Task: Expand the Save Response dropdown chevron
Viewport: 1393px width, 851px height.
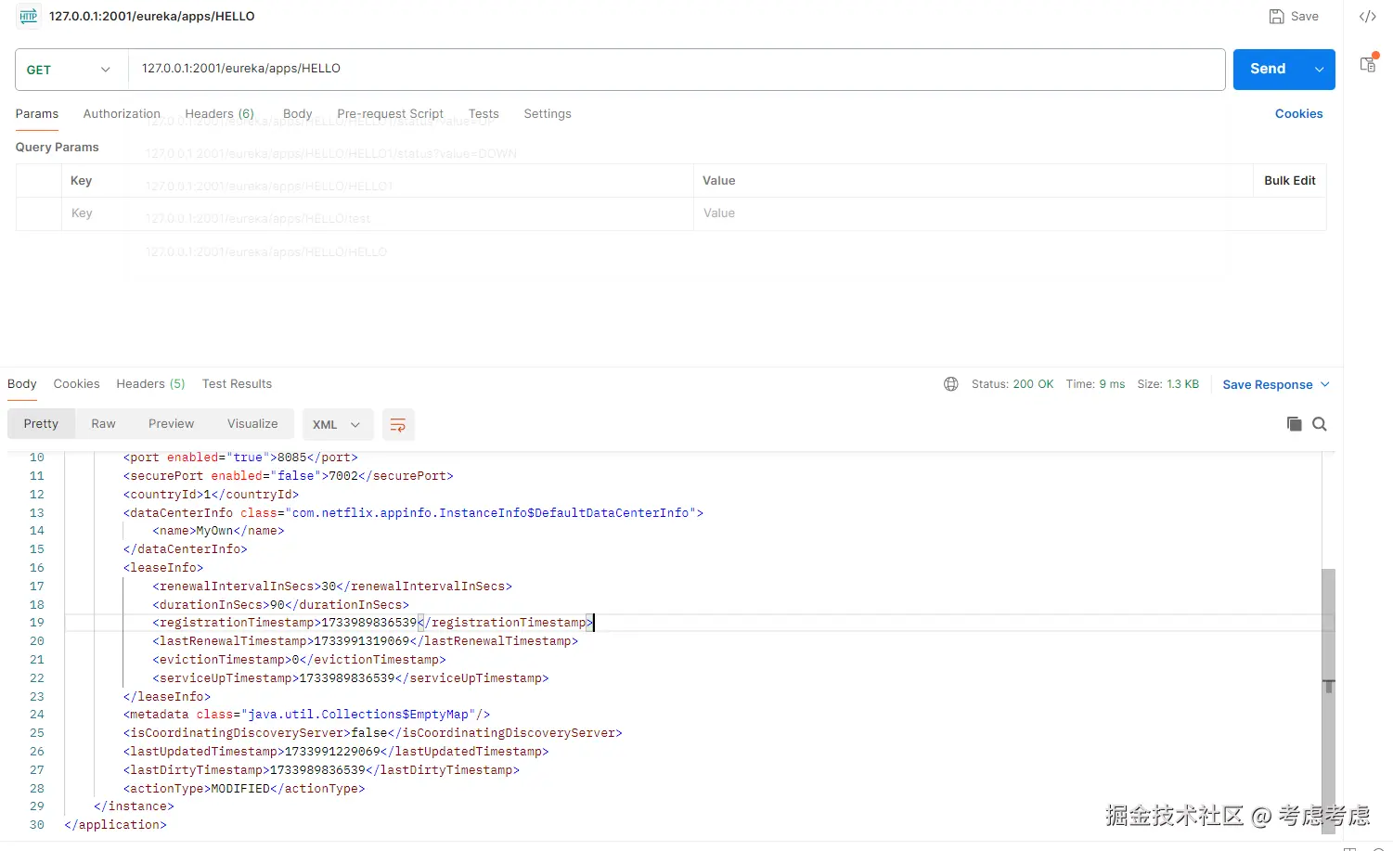Action: [1325, 384]
